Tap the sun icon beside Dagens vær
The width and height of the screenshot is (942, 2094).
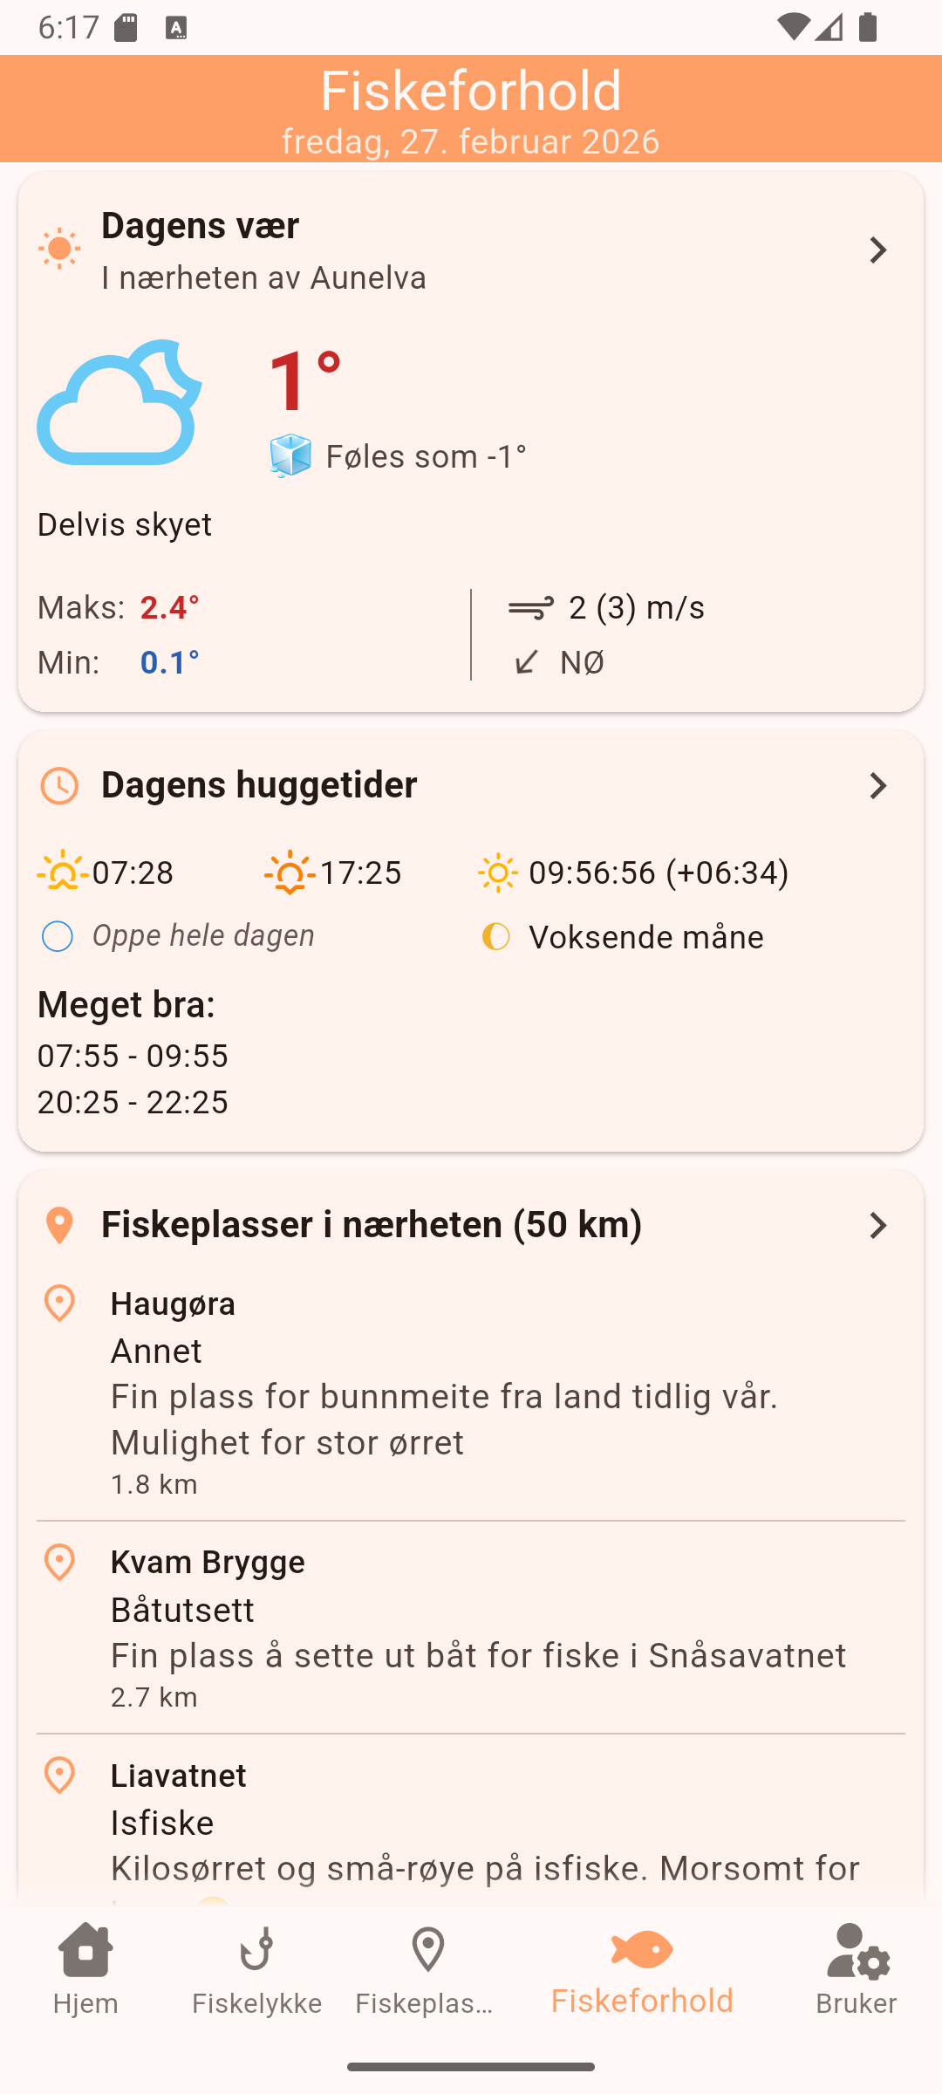59,250
